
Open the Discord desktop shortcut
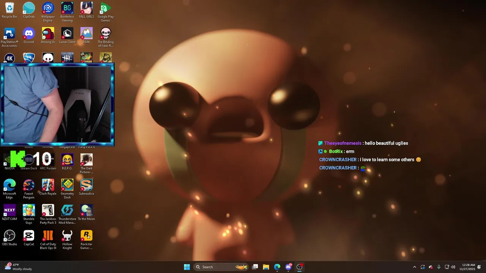point(29,36)
